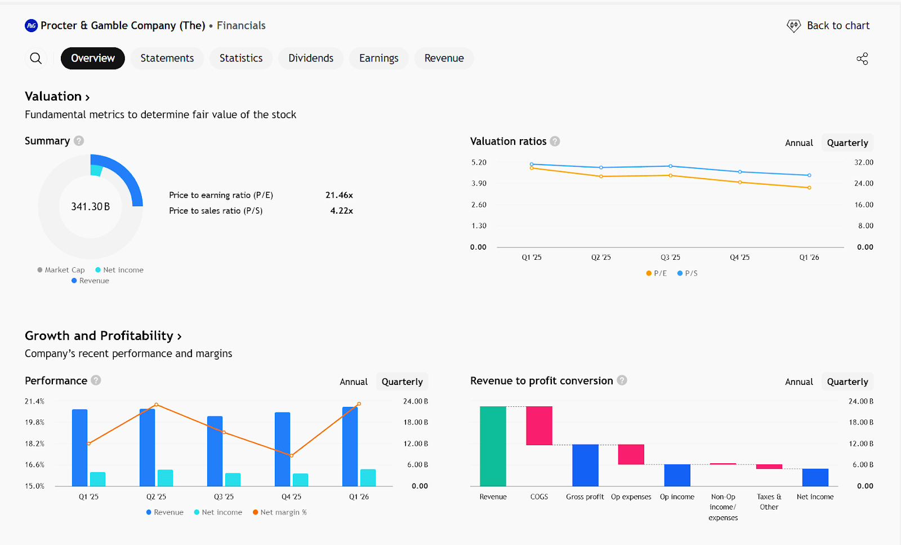The height and width of the screenshot is (545, 901).
Task: Switch Valuation ratios to Annual
Action: point(799,143)
